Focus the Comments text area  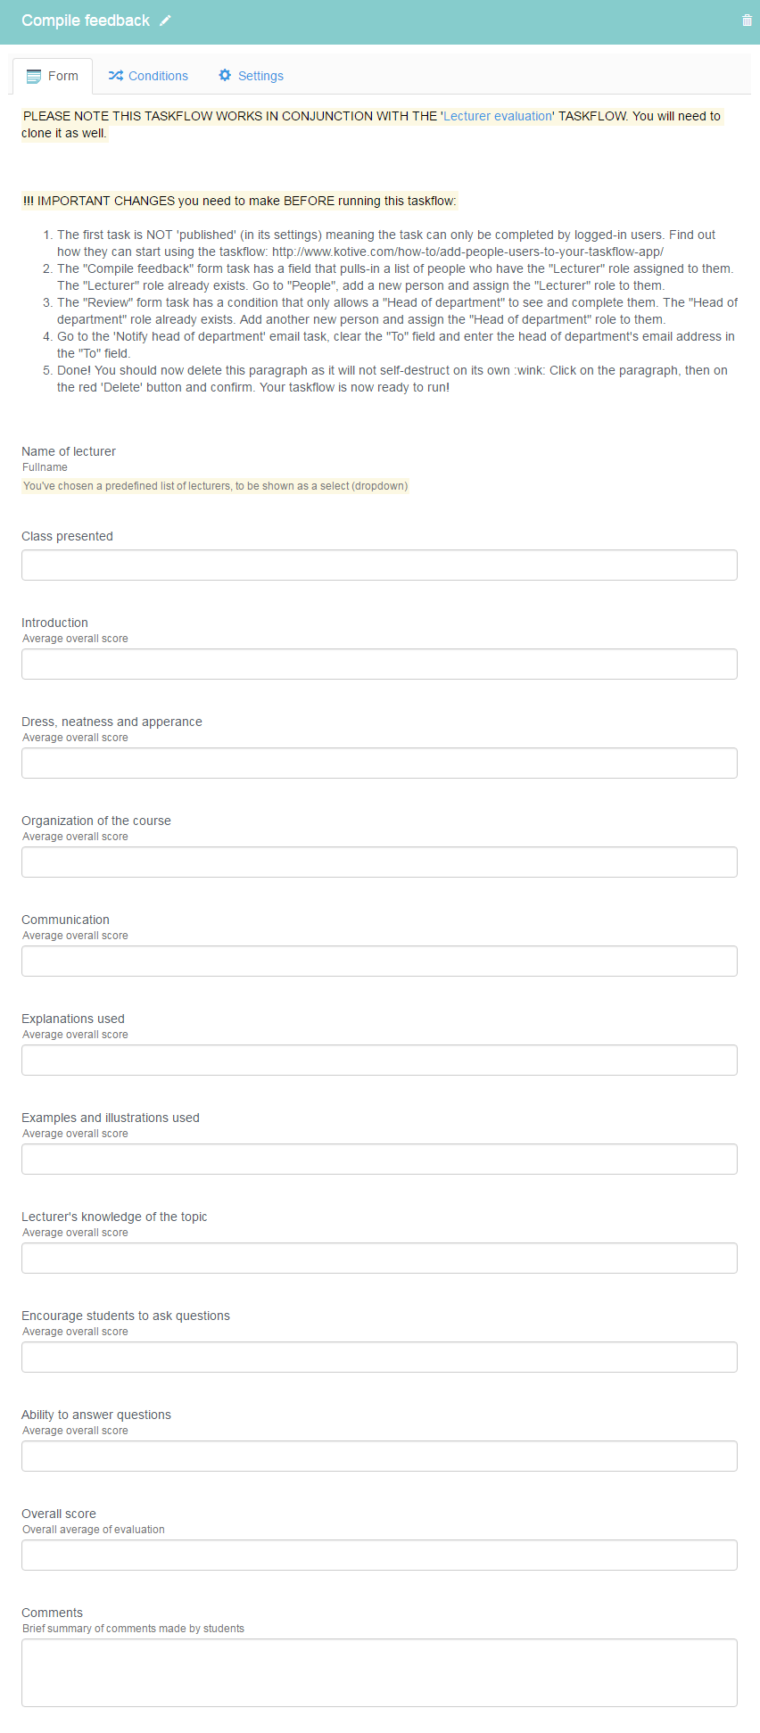point(379,1673)
